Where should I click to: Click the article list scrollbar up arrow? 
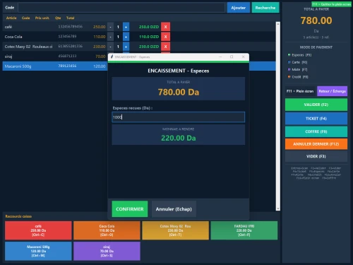(x=278, y=24)
